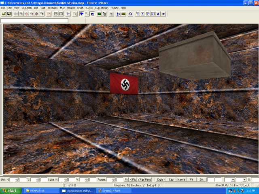Click the Rand button

pos(148,179)
